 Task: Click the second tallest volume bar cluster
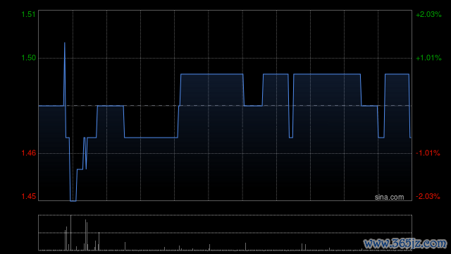pyautogui.click(x=86, y=235)
